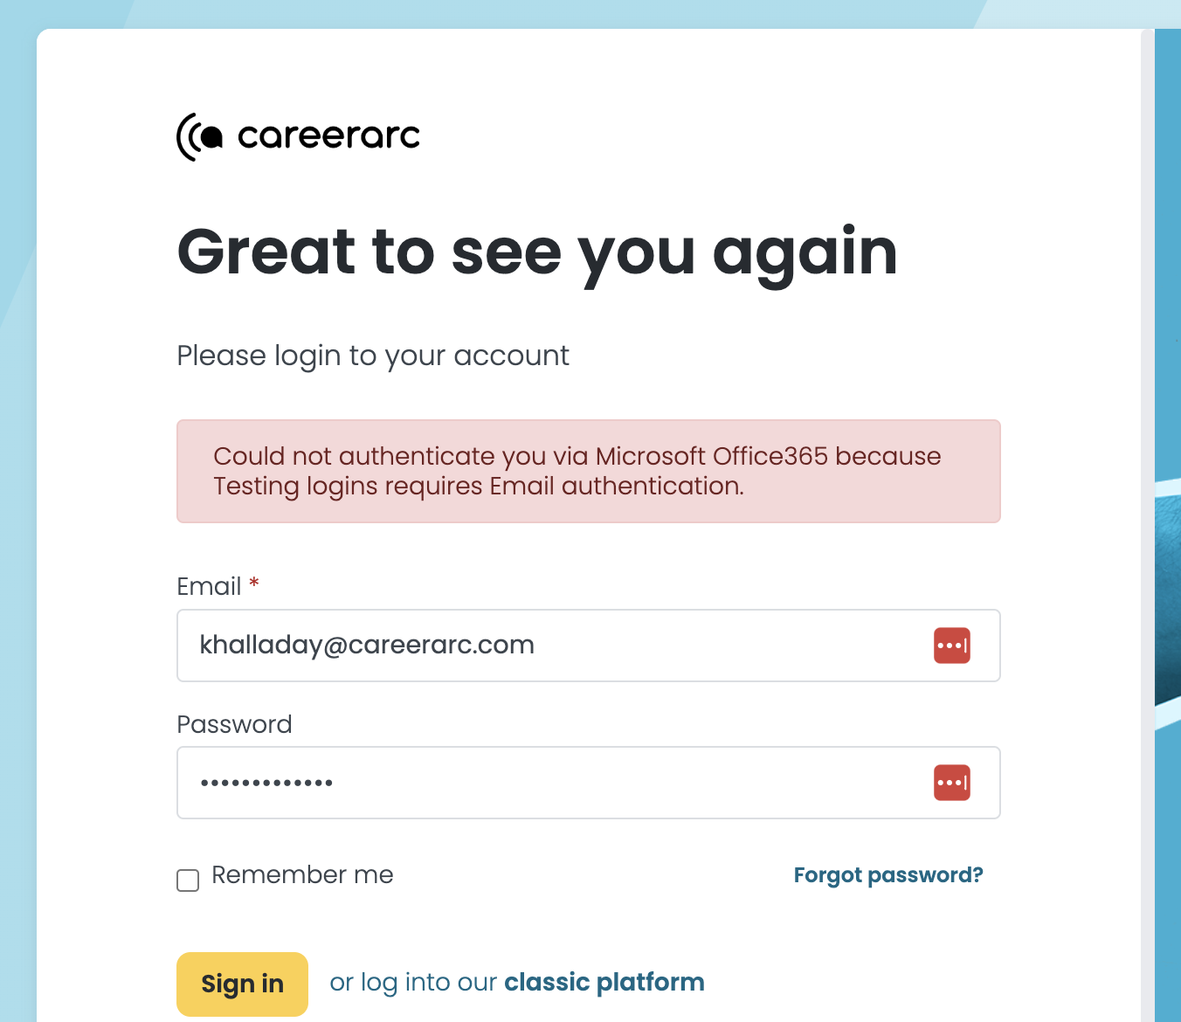Click the Great to see you again heading
The height and width of the screenshot is (1022, 1181).
537,252
